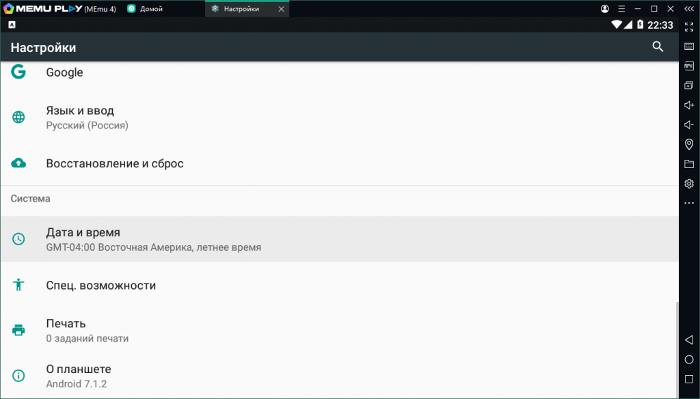The width and height of the screenshot is (700, 399).
Task: Open MEmu keyboard mapping icon
Action: point(689,46)
